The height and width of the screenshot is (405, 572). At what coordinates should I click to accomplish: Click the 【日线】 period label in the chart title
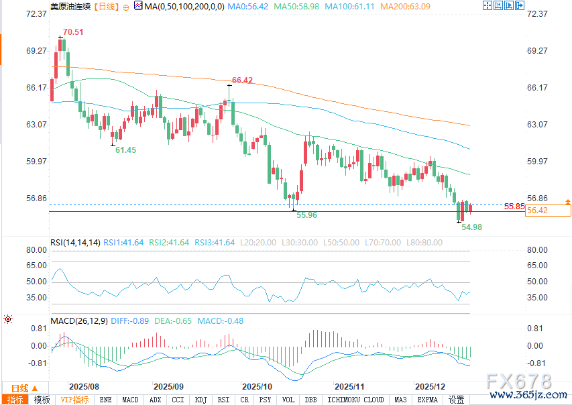[x=104, y=6]
